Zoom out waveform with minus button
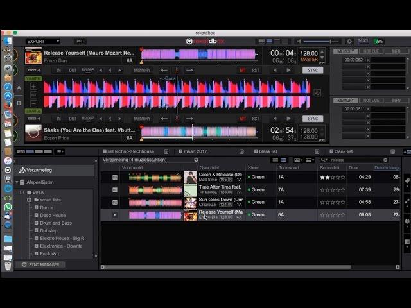Viewport: 411px width, 308px height. pos(33,103)
